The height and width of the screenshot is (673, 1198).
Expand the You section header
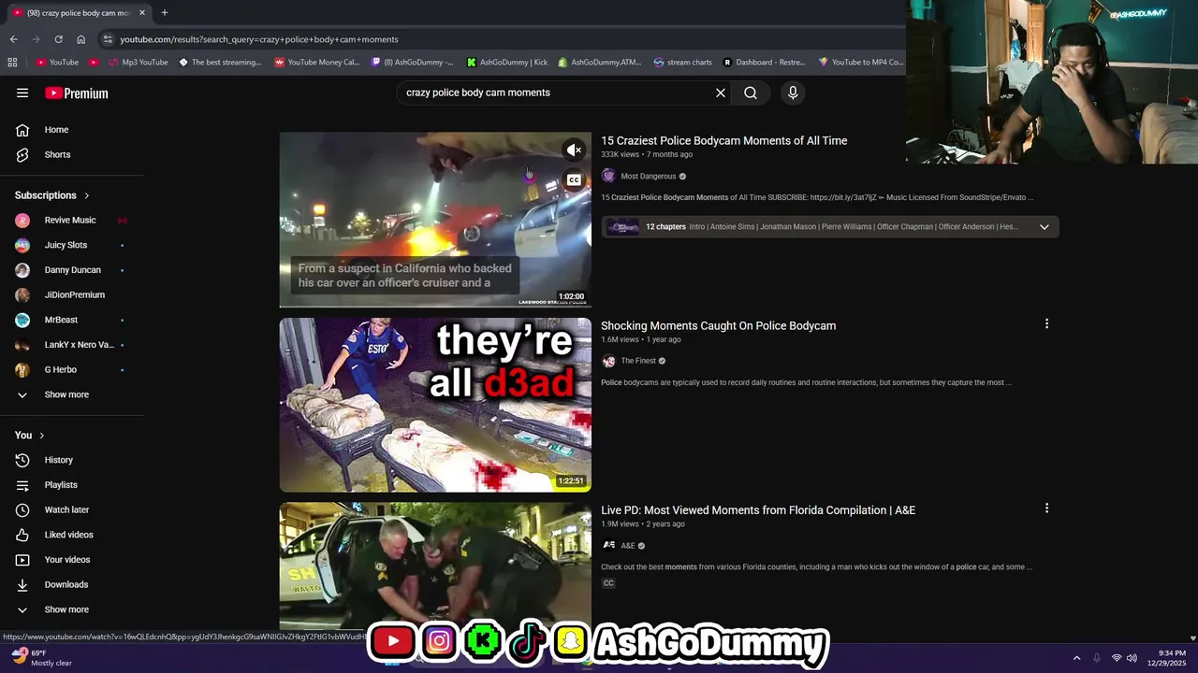pos(30,435)
